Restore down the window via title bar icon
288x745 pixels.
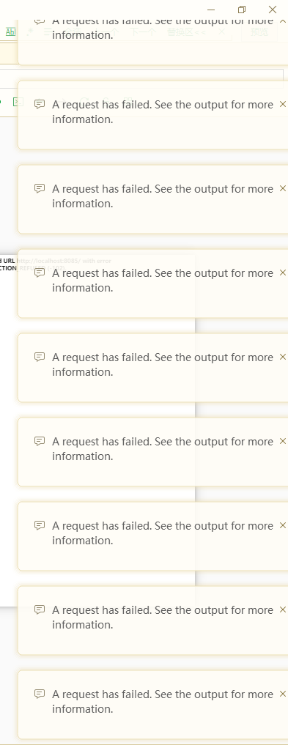242,10
